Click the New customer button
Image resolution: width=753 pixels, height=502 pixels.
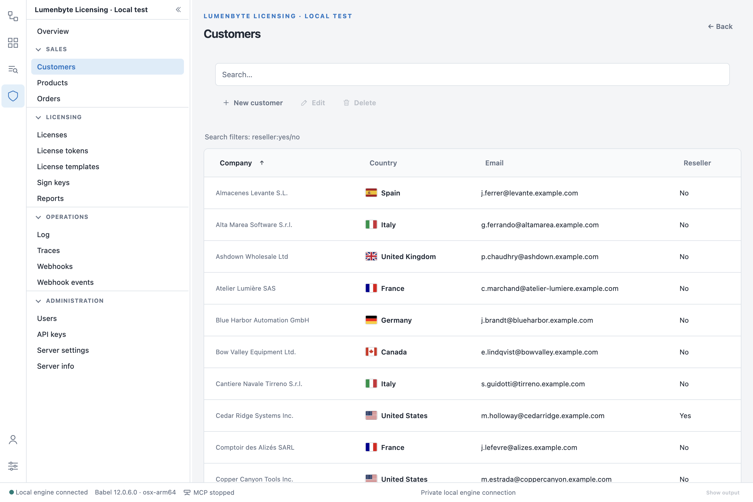tap(253, 103)
